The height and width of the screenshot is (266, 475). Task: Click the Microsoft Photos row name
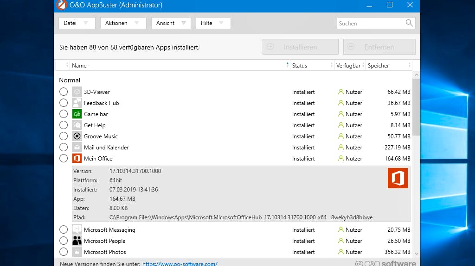(105, 252)
